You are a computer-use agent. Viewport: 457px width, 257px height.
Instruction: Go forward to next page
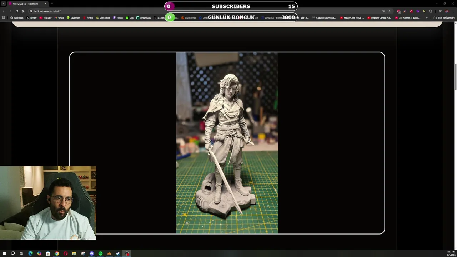10,11
